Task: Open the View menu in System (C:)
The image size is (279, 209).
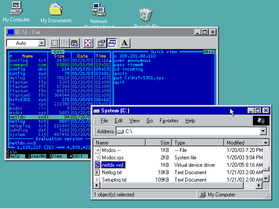Action: point(134,121)
